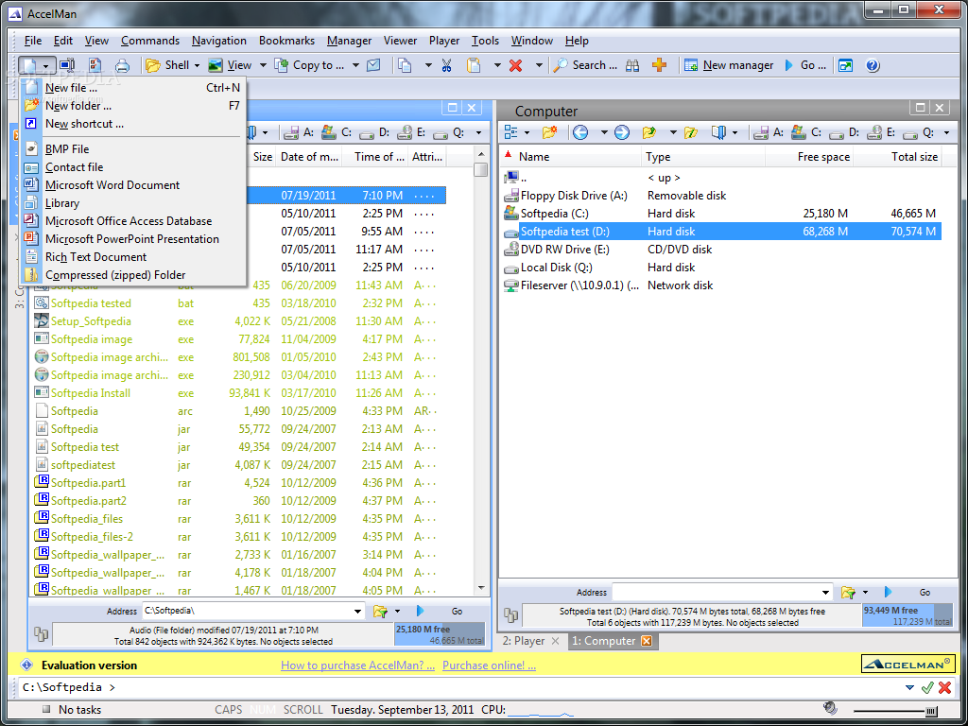Close the 1: Computer tab
The image size is (968, 726).
pos(647,641)
